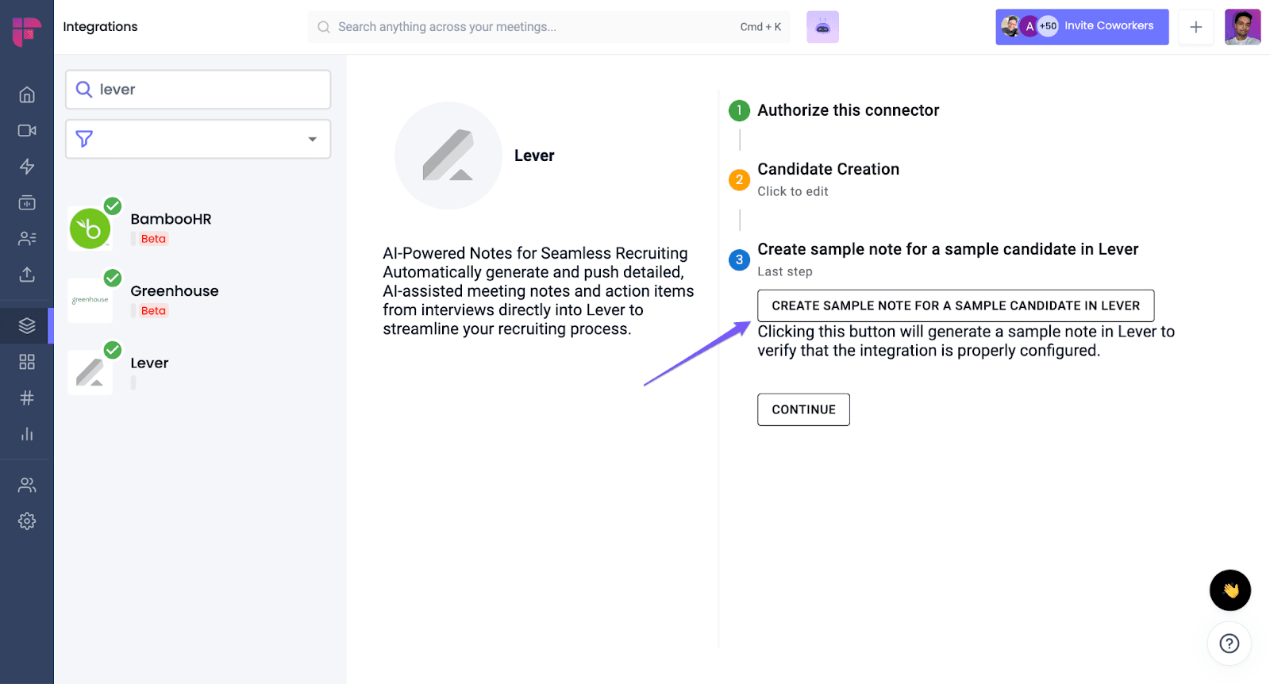Click the global meetings search bar
This screenshot has height=684, width=1270.
(549, 27)
